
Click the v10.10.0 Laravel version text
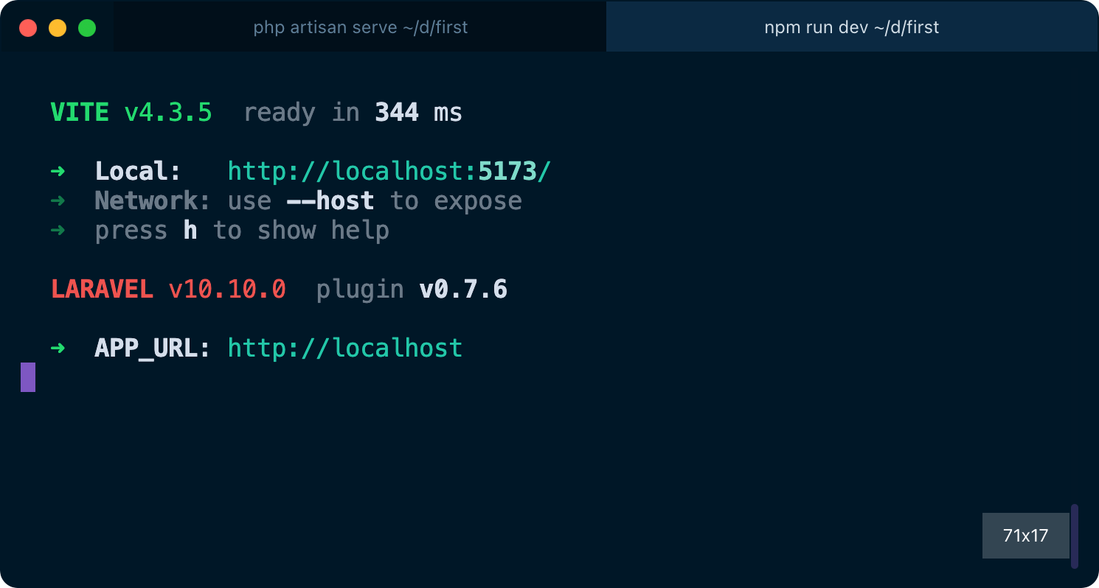(227, 290)
